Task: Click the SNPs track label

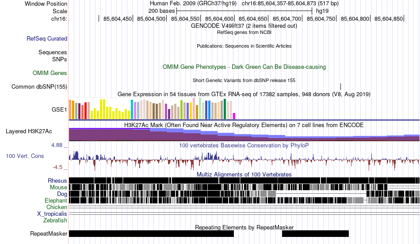Action: pyautogui.click(x=60, y=59)
